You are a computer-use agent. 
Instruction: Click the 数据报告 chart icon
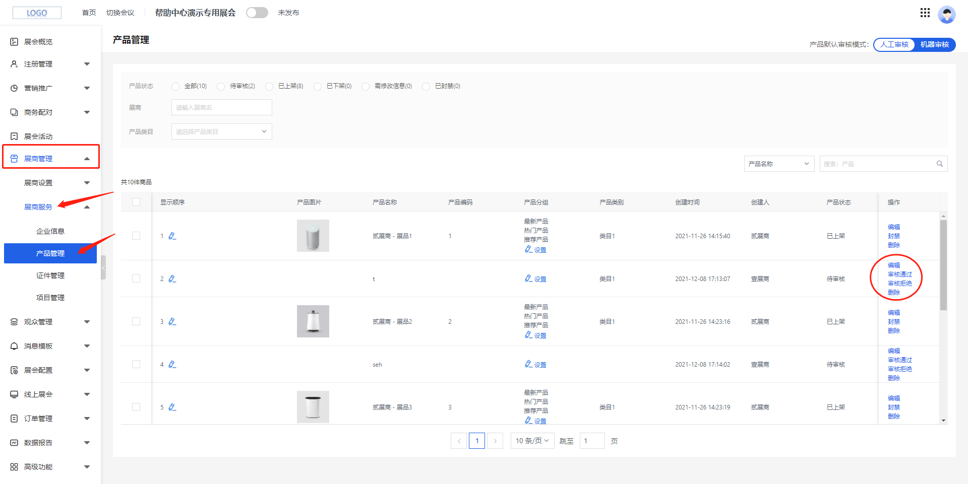point(14,443)
